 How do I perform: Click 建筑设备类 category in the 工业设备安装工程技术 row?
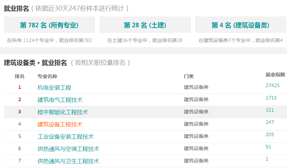[196, 136]
